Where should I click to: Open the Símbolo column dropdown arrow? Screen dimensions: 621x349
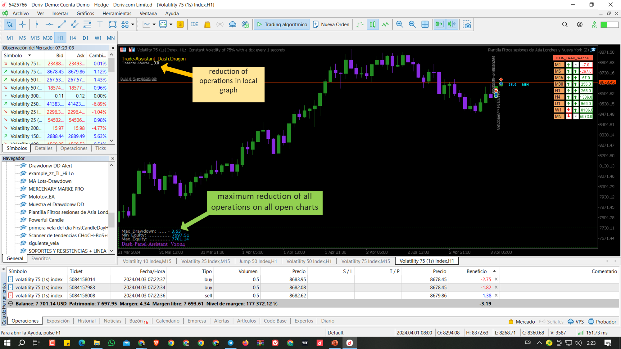coord(29,55)
